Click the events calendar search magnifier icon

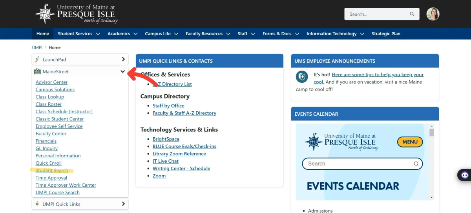(x=416, y=164)
